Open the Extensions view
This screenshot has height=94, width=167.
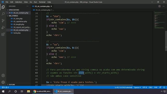tap(3, 34)
